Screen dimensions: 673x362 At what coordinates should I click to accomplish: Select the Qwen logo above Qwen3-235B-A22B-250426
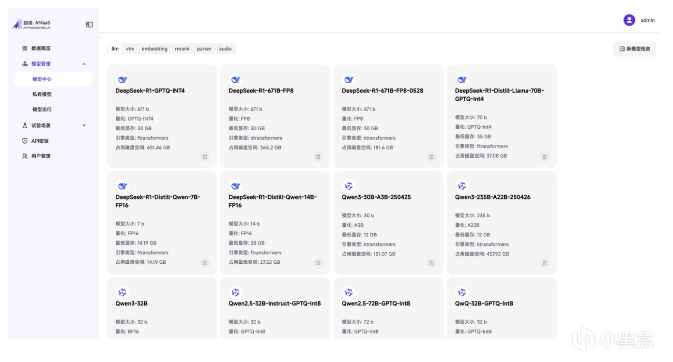pos(462,186)
